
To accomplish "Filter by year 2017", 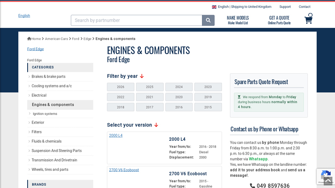I will coord(149,107).
